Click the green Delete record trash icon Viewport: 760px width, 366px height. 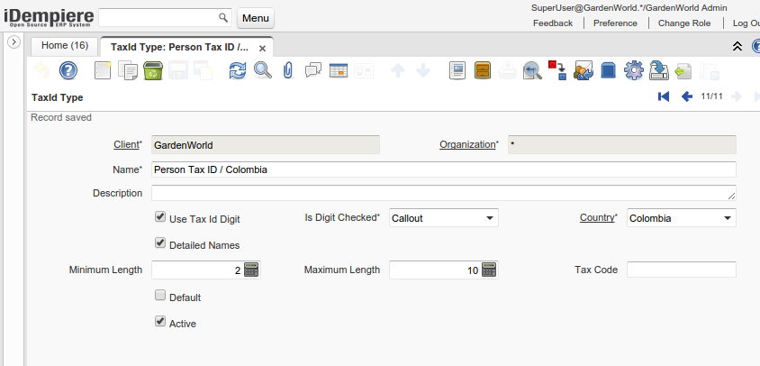pos(153,70)
